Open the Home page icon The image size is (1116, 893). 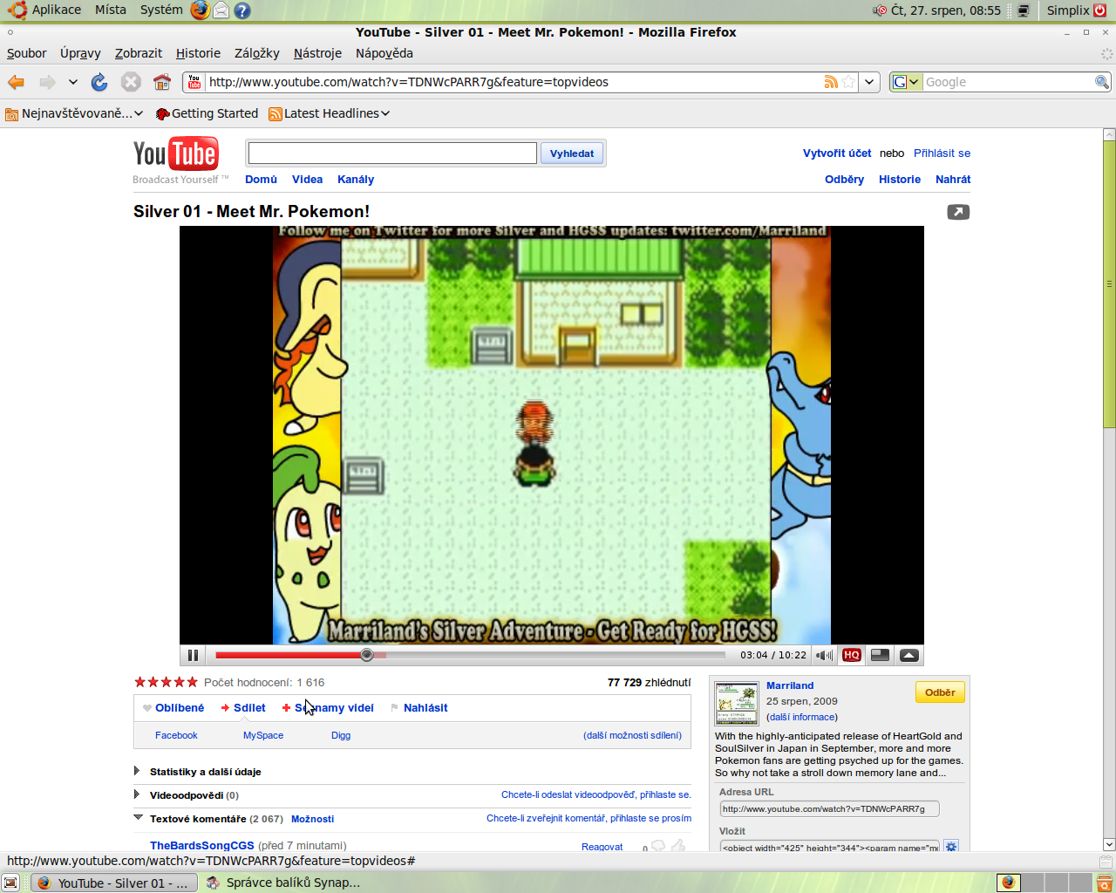[x=162, y=82]
